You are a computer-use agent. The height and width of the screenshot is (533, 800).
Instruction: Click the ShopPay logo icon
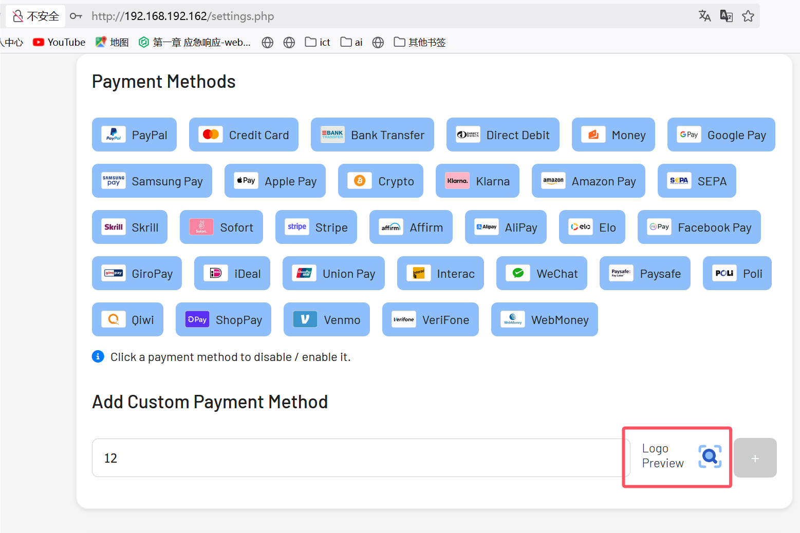tap(197, 319)
